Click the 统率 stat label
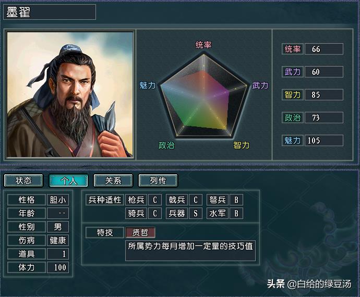Viewport: 360px width, 297px height. 293,49
